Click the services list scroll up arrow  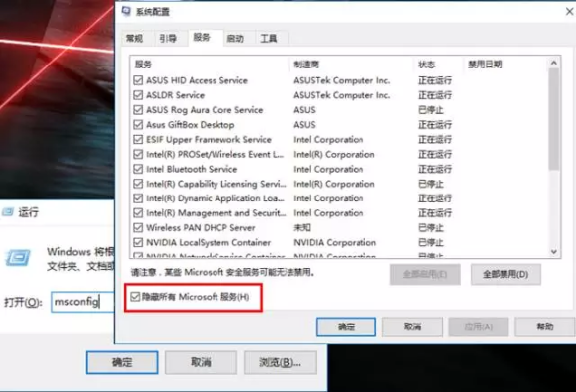554,64
